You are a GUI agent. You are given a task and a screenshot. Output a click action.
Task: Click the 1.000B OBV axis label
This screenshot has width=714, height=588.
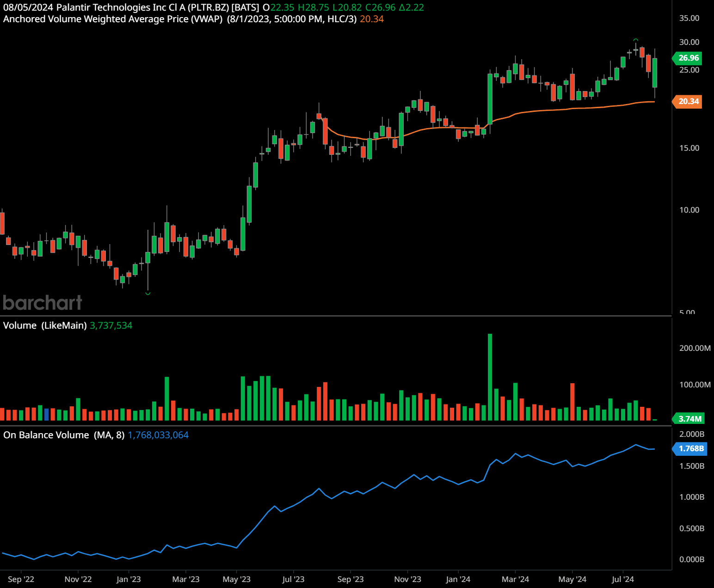692,497
